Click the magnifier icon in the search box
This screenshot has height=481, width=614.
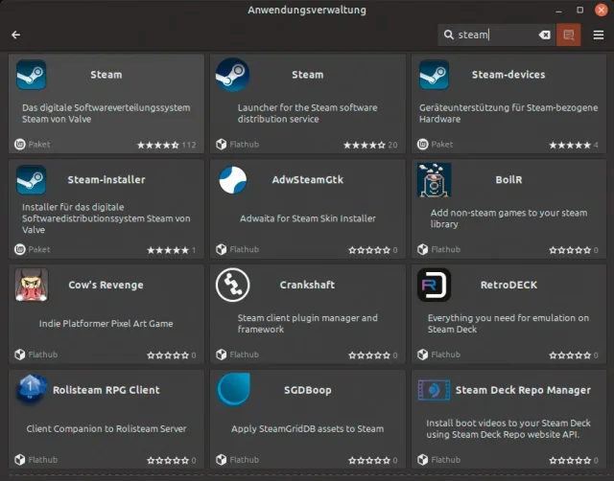pyautogui.click(x=449, y=34)
